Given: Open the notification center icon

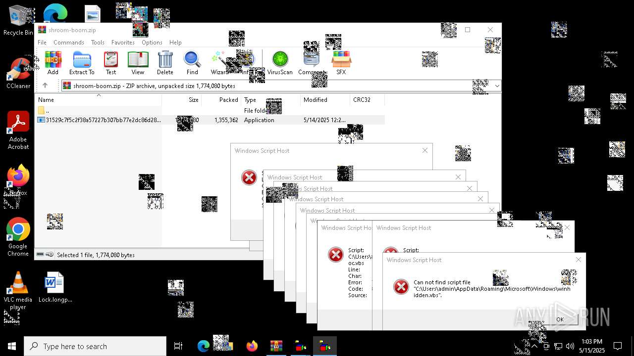Looking at the screenshot, I should click(618, 346).
